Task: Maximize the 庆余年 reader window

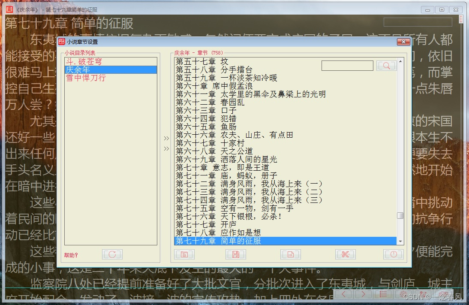Action: click(x=442, y=9)
